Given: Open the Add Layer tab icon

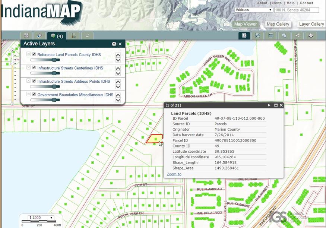Looking at the screenshot, I should pos(39,36).
